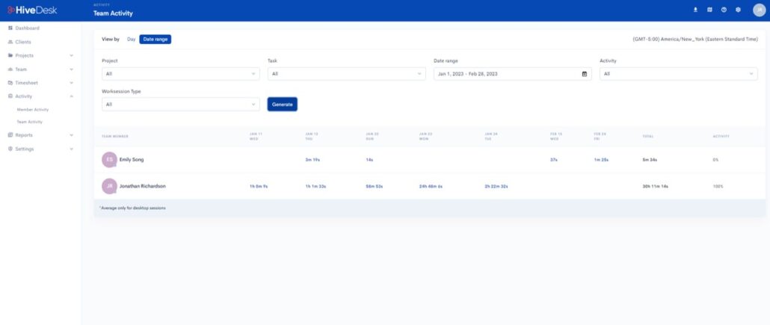Switch view to Day

pos(131,39)
